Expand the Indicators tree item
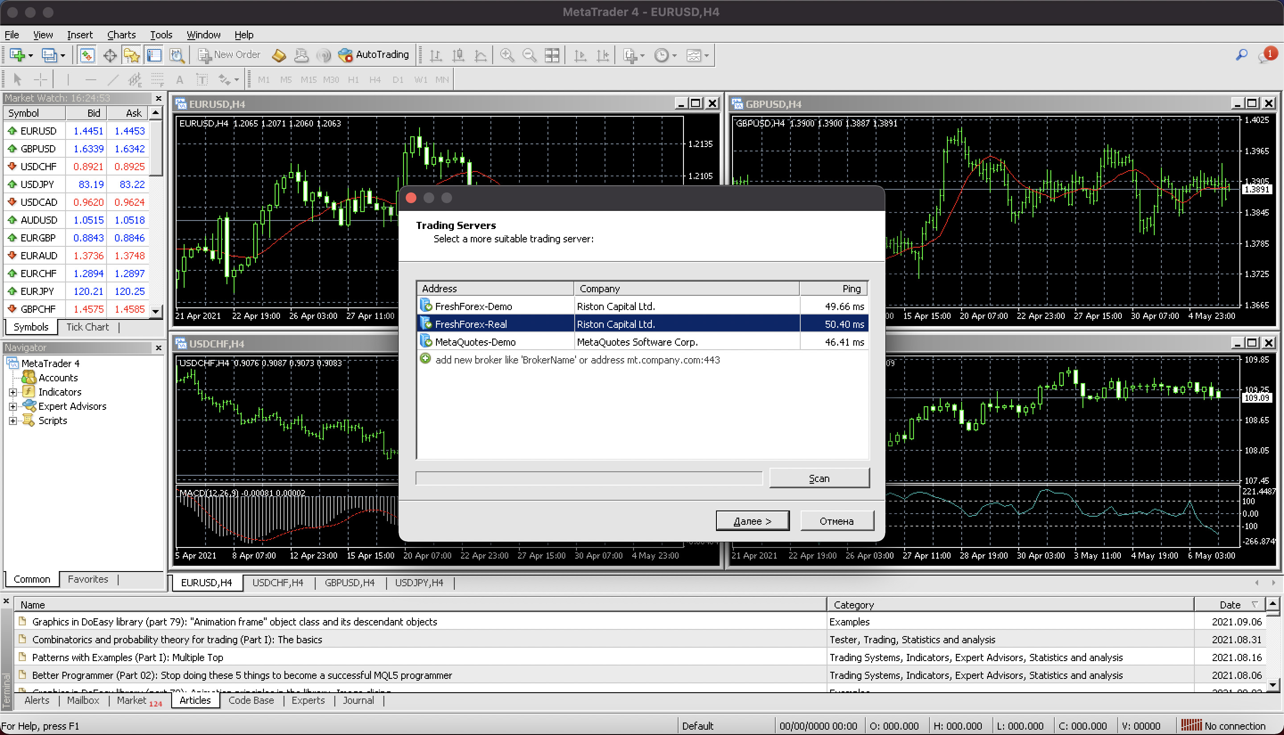 point(12,392)
